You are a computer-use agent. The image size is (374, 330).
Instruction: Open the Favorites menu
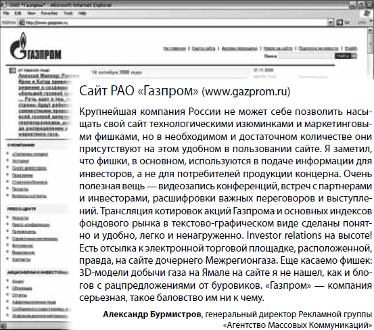49,13
